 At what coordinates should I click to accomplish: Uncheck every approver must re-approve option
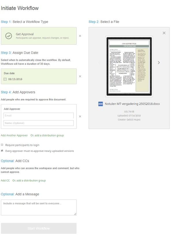tap(2, 151)
